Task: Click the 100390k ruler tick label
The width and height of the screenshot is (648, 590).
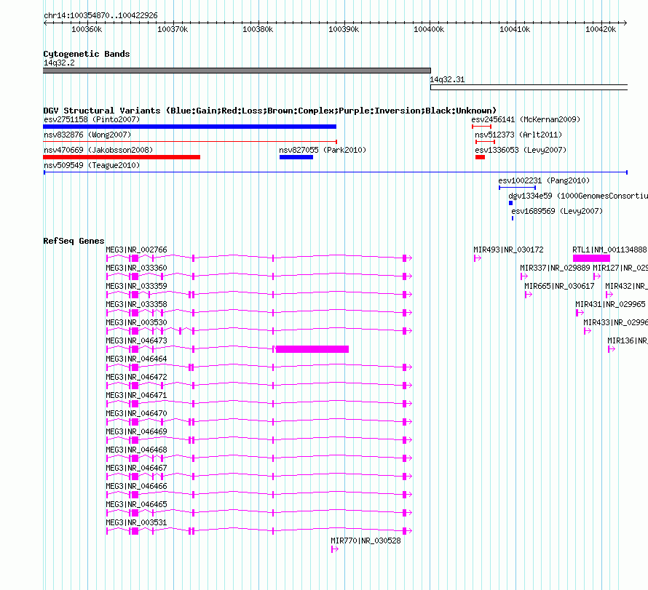Action: coord(344,30)
